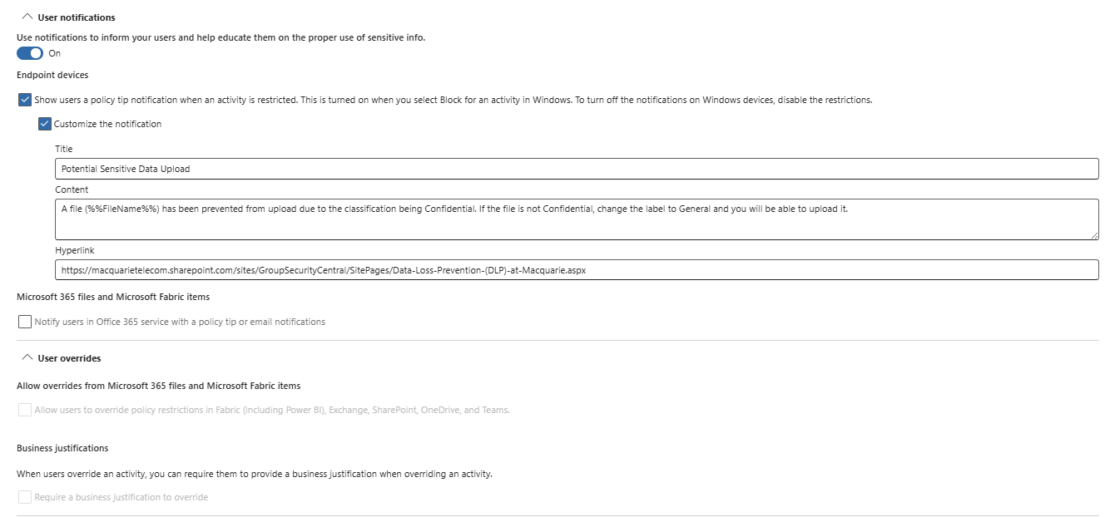Select the Business justifications label

click(x=62, y=448)
